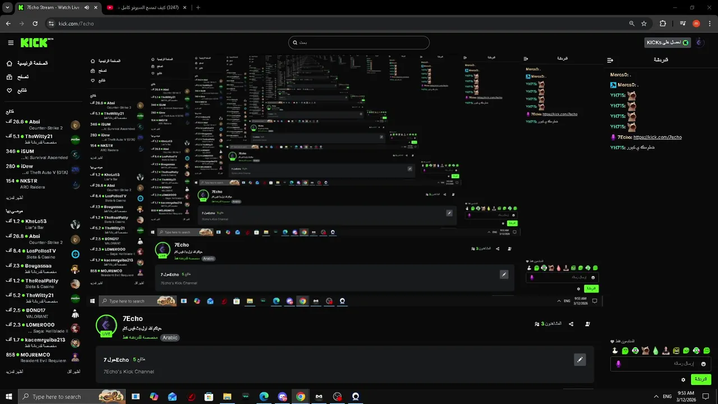
Task: Open Google Chrome from taskbar
Action: pos(301,397)
